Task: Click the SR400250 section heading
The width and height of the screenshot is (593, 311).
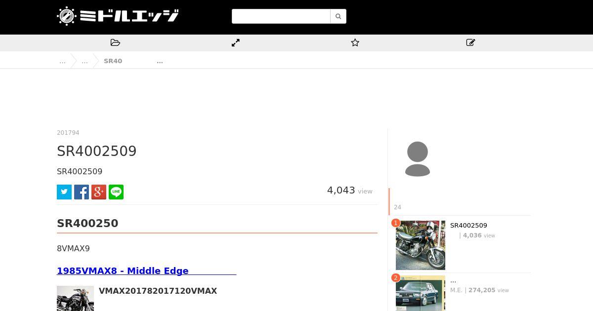Action: point(87,223)
